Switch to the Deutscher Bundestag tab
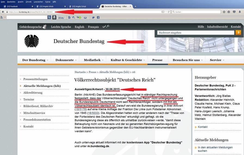Image resolution: width=244 pixels, height=155 pixels. click(x=116, y=6)
